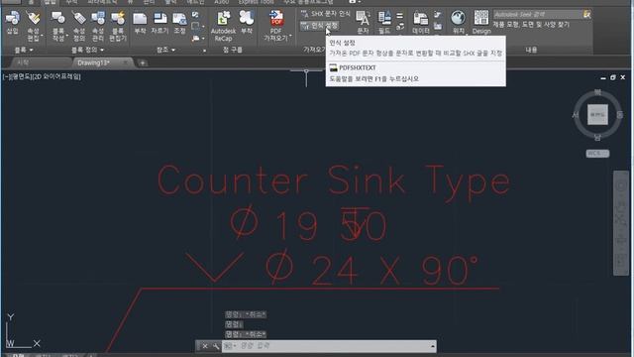This screenshot has height=357, width=634.
Task: Click the North (북) label of the ViewCube
Action: [x=597, y=92]
